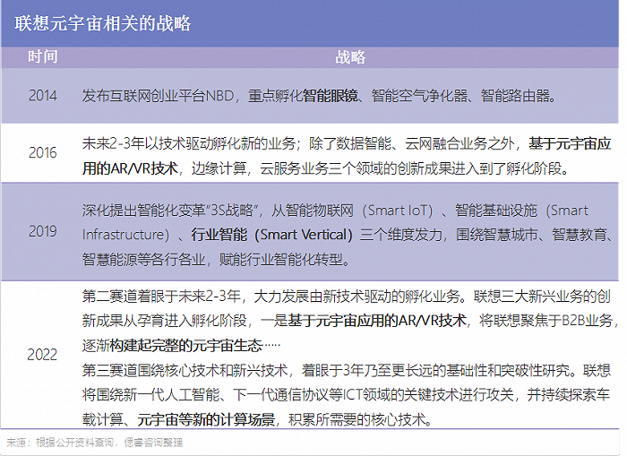
Task: Select the 2016 year cell
Action: 43,153
